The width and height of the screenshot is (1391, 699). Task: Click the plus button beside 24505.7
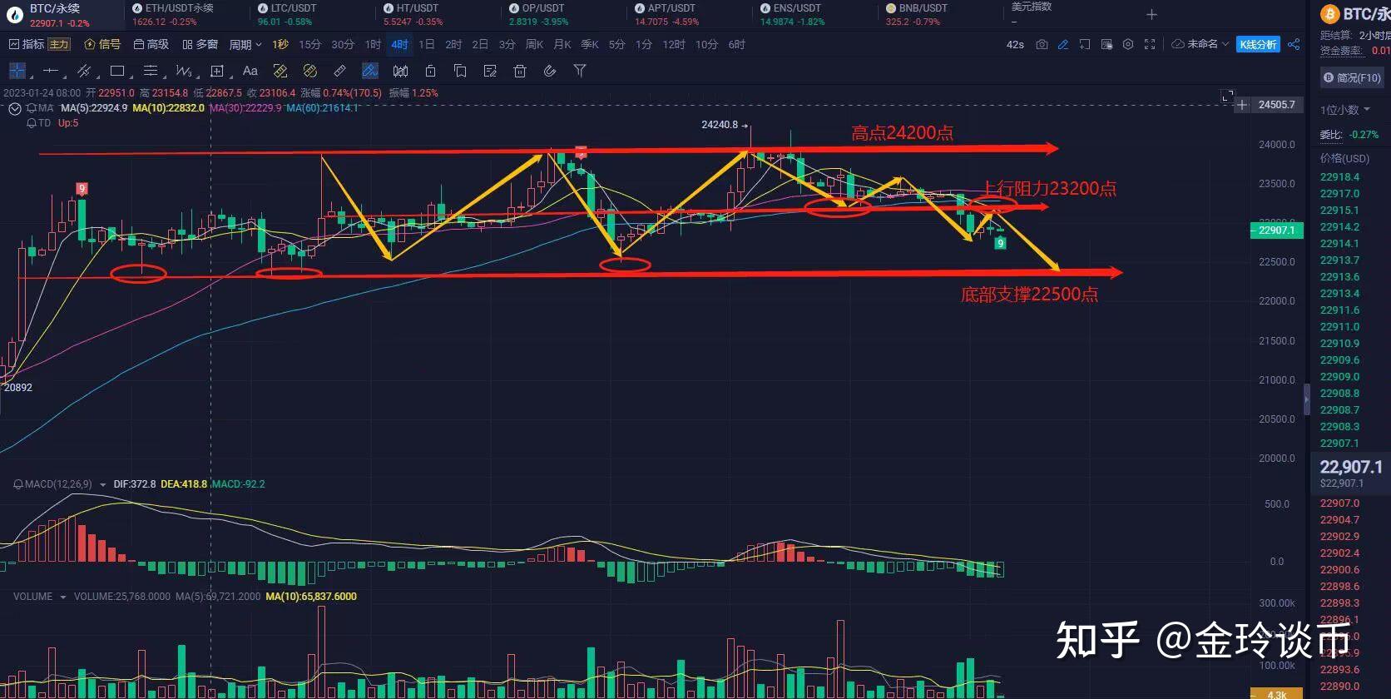pos(1242,105)
